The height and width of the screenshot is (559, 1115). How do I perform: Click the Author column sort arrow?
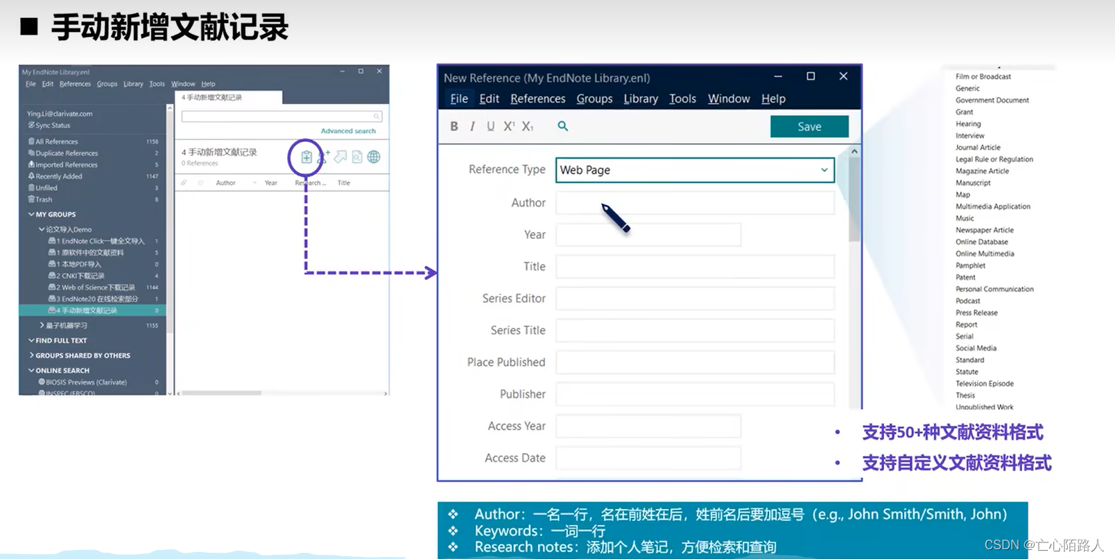click(254, 183)
